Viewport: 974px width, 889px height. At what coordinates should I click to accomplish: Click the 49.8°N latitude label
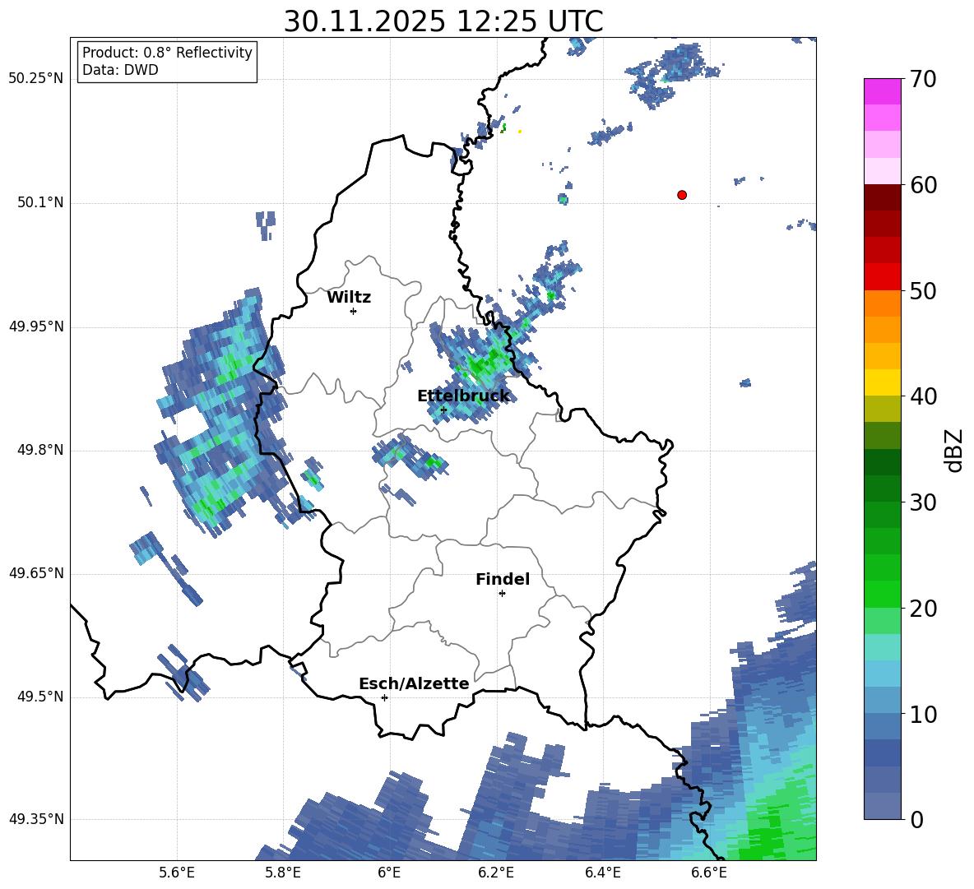tap(40, 450)
